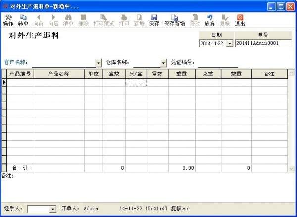Click the 产品名称 column header
This screenshot has width=297, height=217.
(x=58, y=73)
